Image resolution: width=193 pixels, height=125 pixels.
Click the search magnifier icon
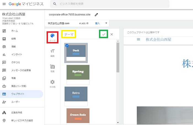click(x=55, y=4)
